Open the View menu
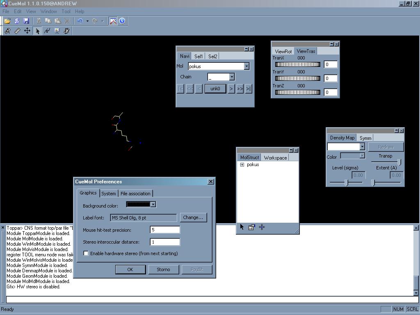The height and width of the screenshot is (315, 420). [31, 11]
